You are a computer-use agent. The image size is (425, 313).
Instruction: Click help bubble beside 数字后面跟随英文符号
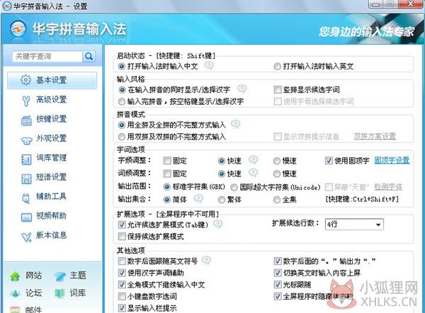pyautogui.click(x=206, y=260)
